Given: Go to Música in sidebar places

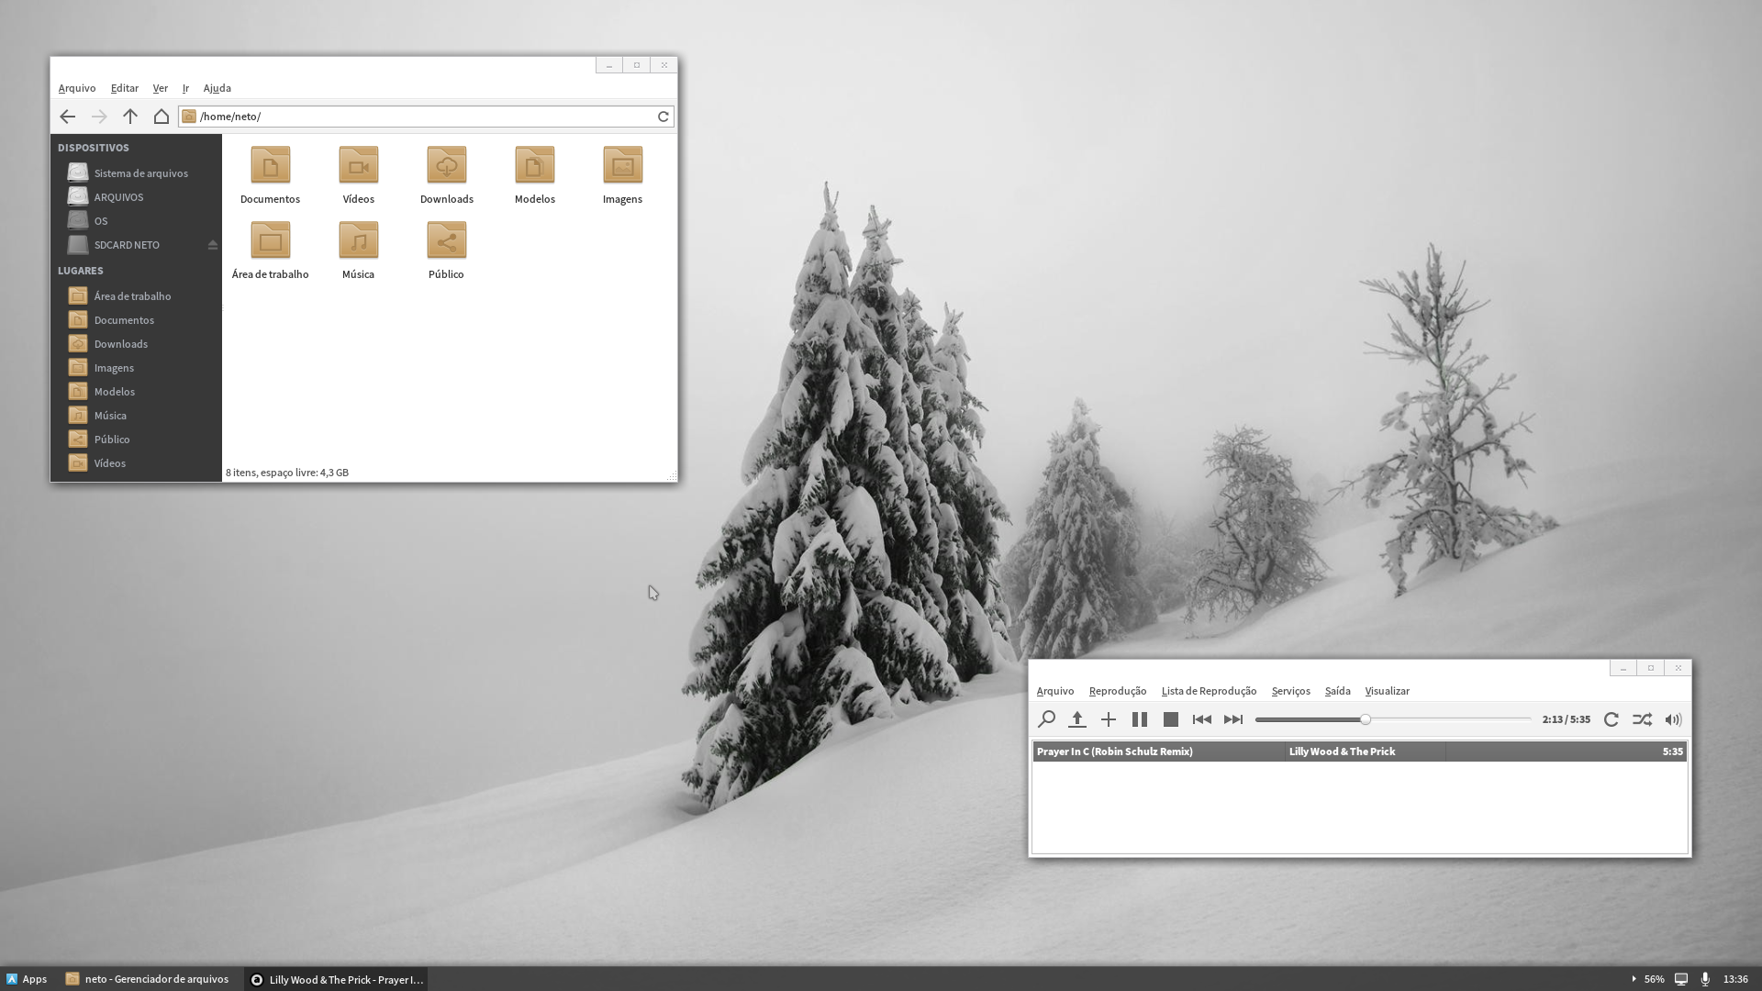Looking at the screenshot, I should click(x=136, y=416).
